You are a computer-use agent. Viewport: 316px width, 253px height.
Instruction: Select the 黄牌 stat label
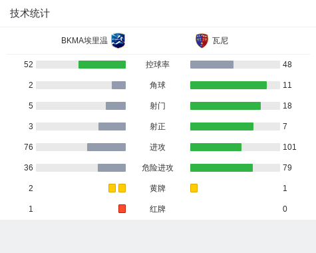158,188
